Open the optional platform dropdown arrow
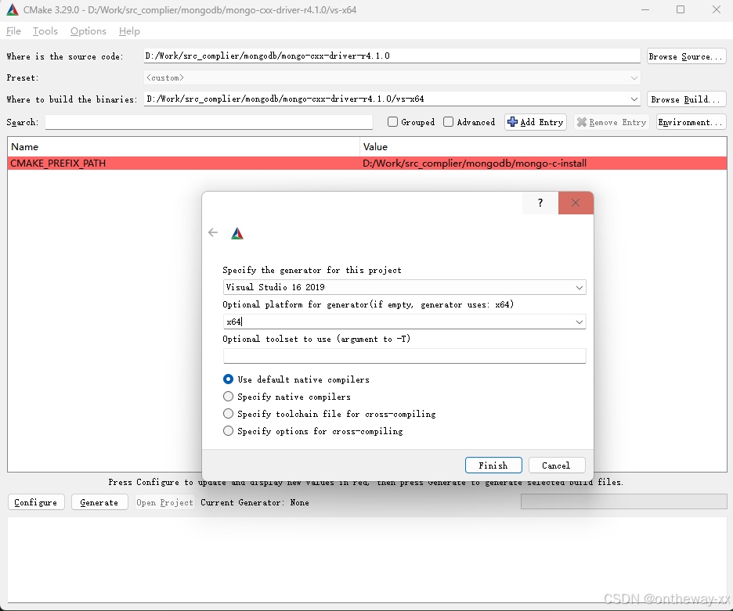 click(x=580, y=322)
